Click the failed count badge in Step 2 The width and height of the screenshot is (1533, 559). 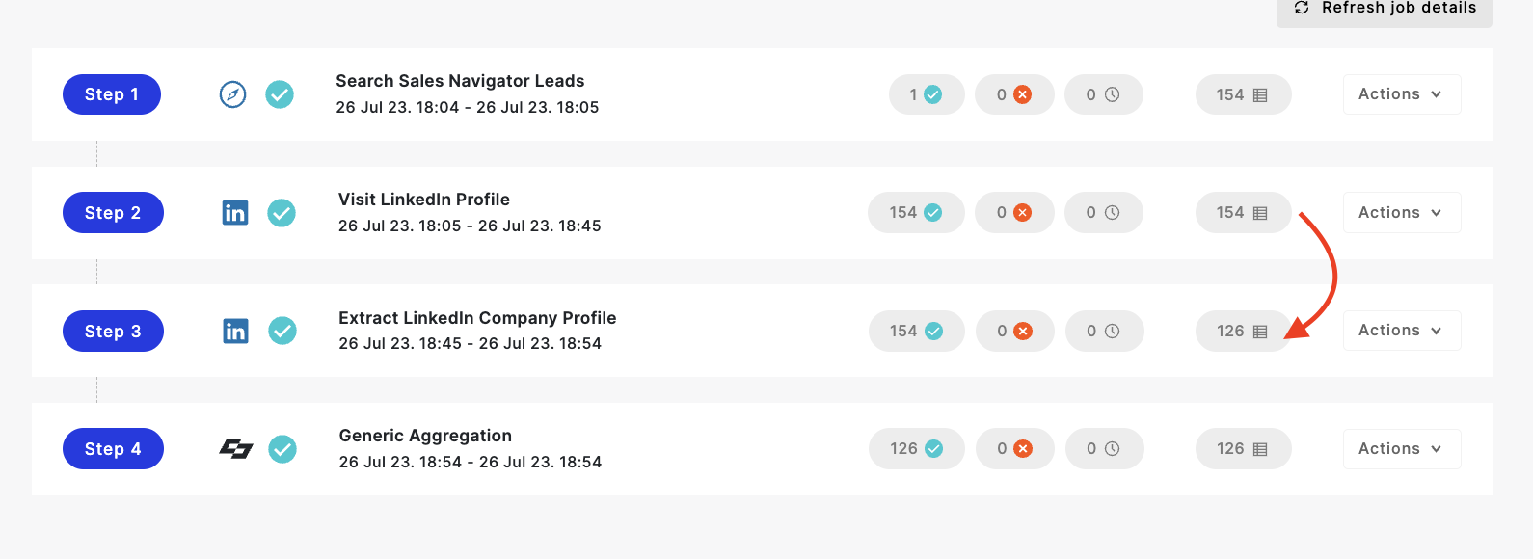[x=1014, y=213]
